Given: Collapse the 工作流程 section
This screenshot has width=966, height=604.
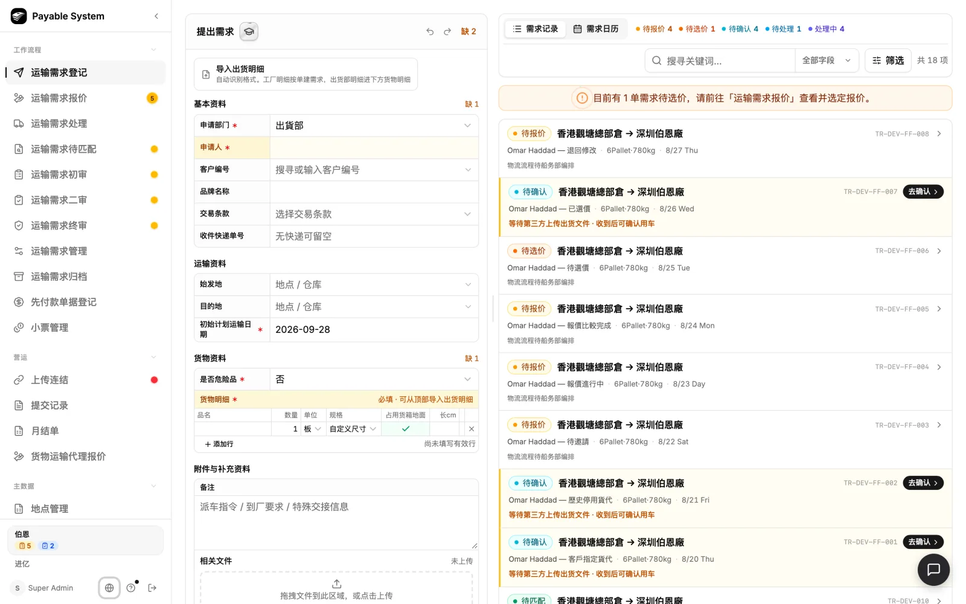Looking at the screenshot, I should click(153, 50).
